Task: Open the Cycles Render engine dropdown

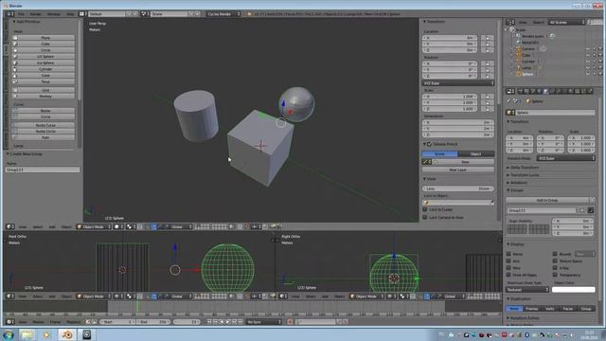Action: tap(223, 14)
